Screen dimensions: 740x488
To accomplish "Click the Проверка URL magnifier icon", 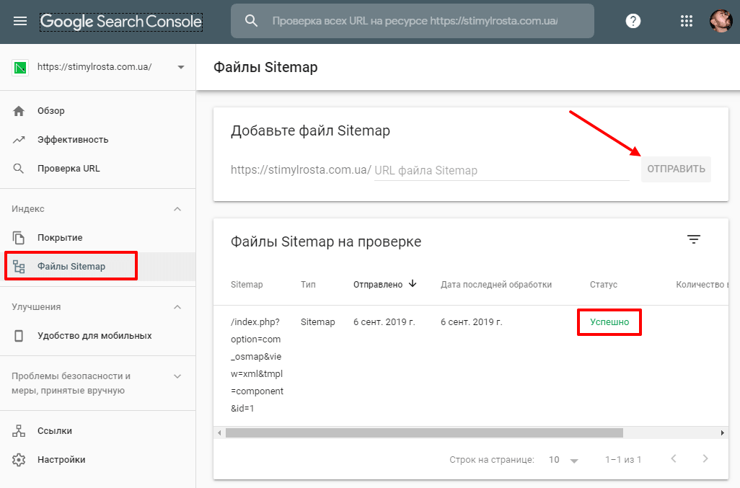I will [x=19, y=169].
